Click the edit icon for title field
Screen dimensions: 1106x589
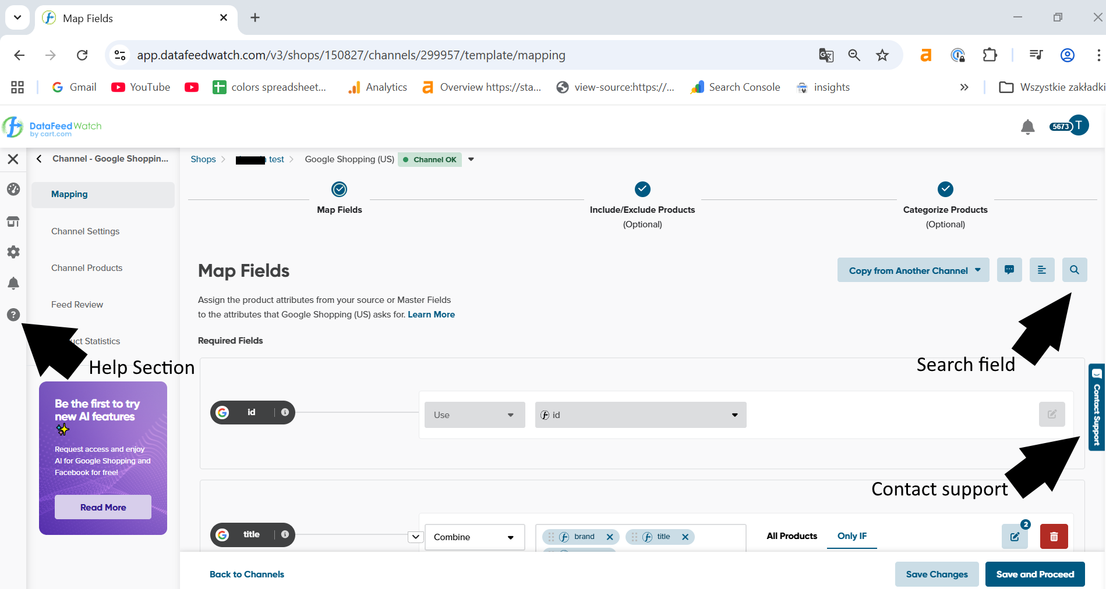1015,537
